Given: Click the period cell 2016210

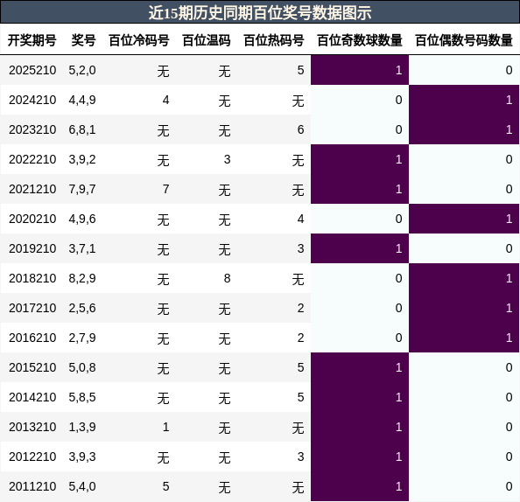Looking at the screenshot, I should point(32,338).
